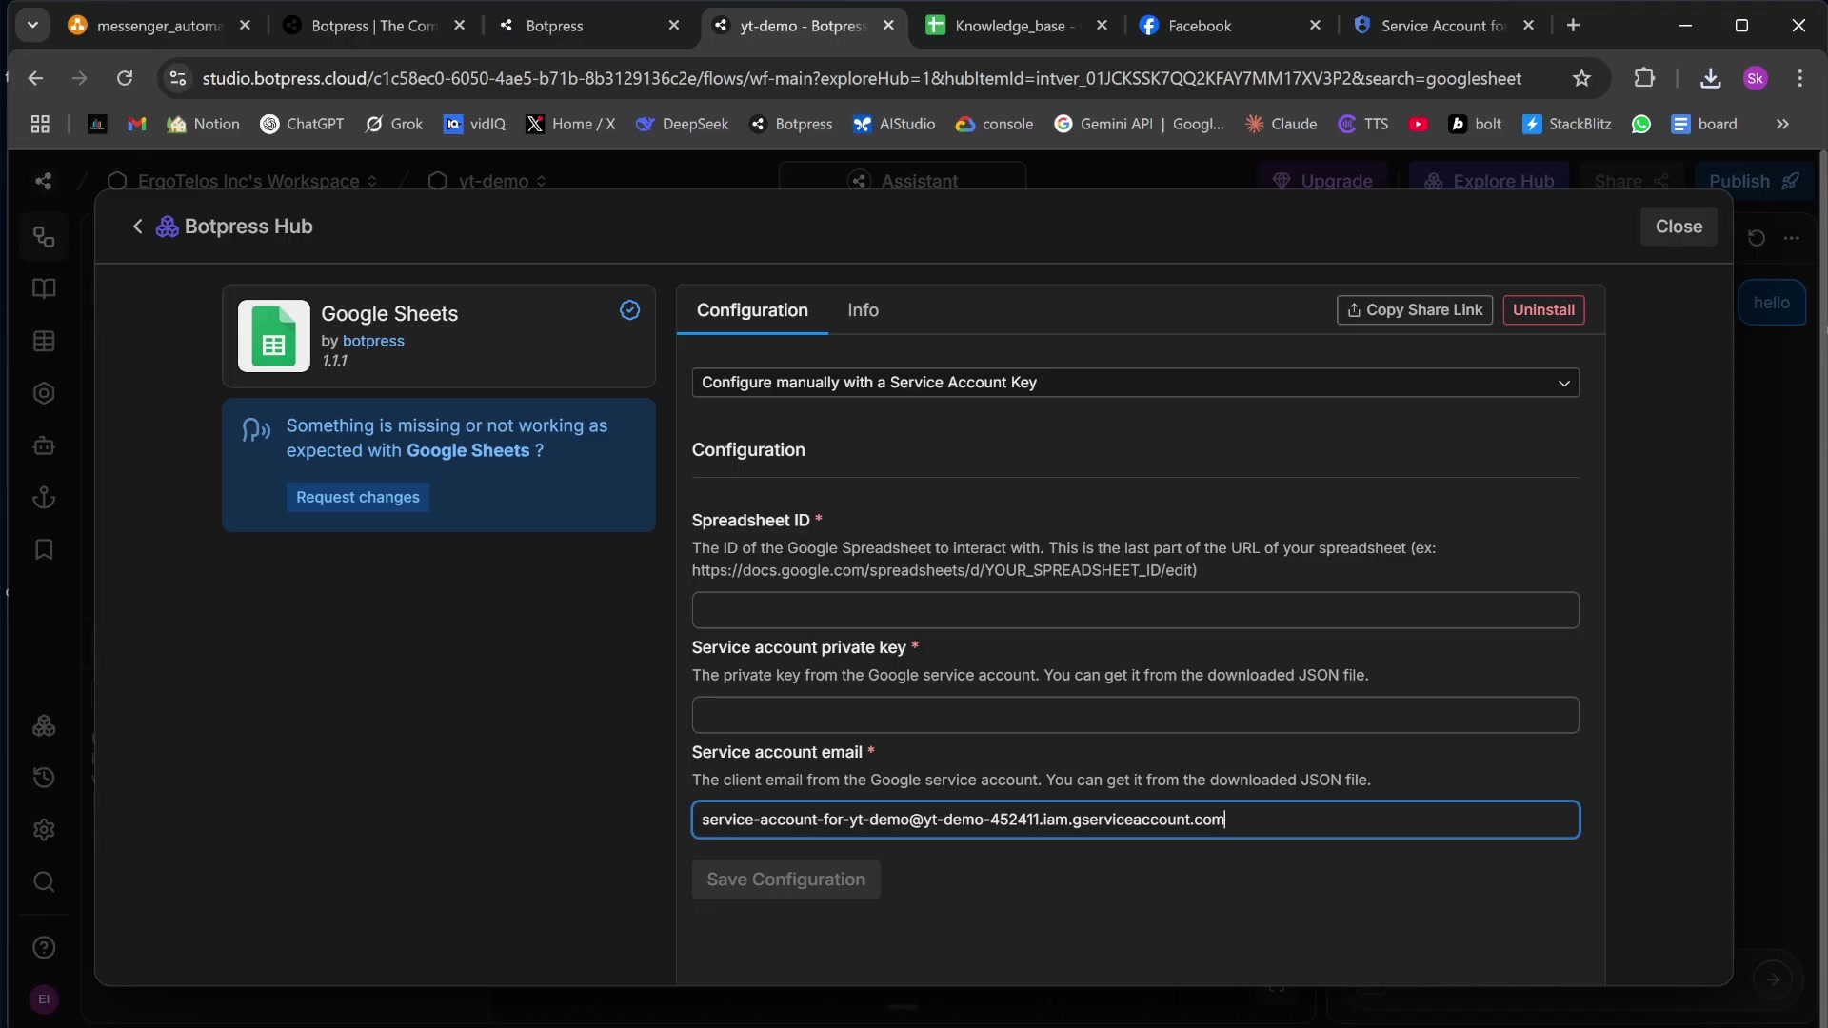Open the Notion bookmark
This screenshot has width=1828, height=1028.
pos(203,124)
